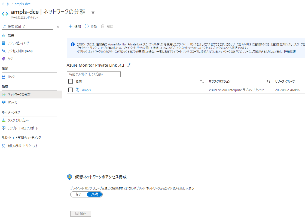
Task: Click the タスク (プレビュー) icon
Action: [4, 120]
